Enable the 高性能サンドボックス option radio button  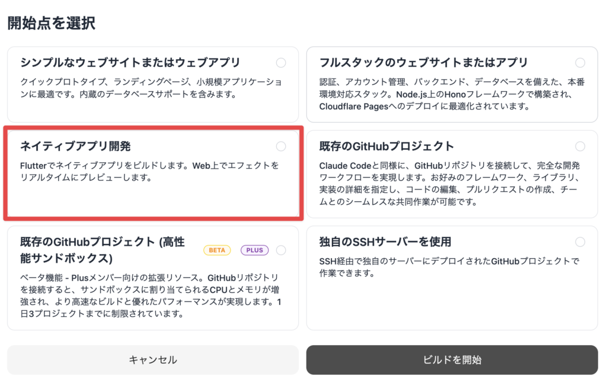click(281, 250)
